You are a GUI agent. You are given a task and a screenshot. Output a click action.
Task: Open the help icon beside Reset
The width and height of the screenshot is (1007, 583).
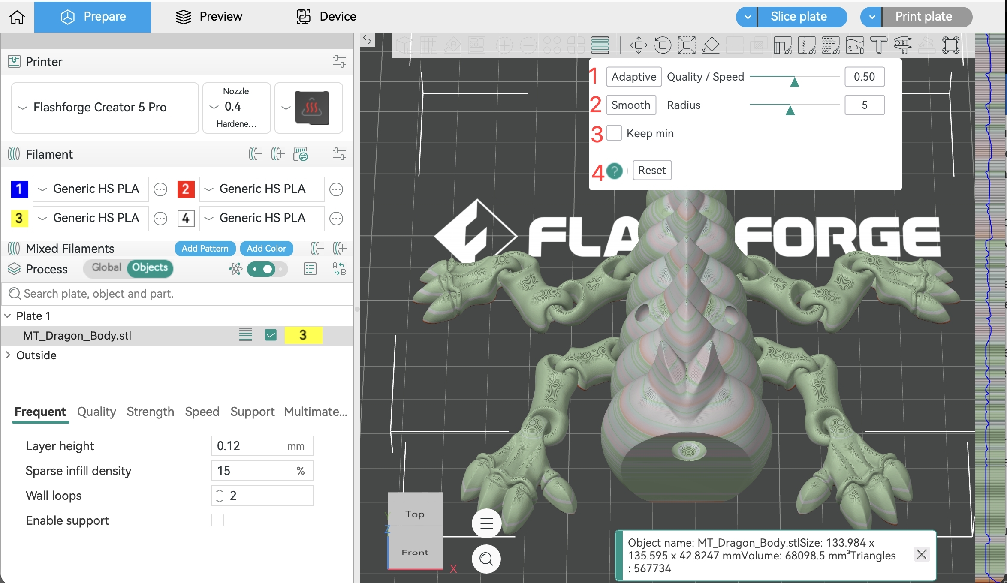pos(615,171)
